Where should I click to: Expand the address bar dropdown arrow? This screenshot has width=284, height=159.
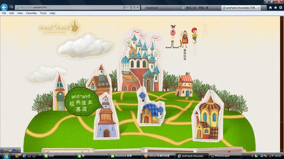point(127,8)
